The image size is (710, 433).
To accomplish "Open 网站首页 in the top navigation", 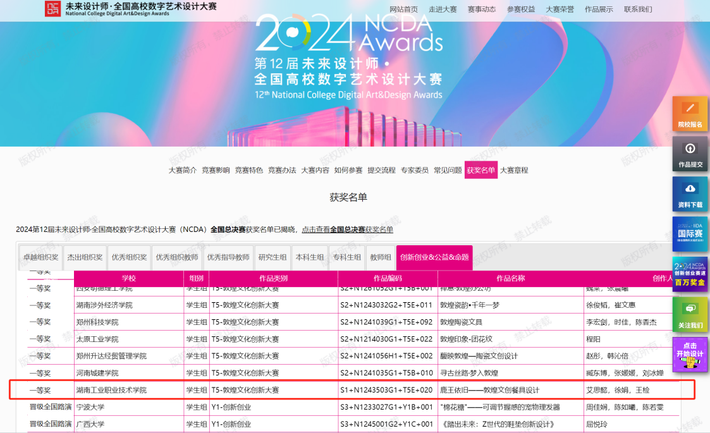I will (x=403, y=9).
